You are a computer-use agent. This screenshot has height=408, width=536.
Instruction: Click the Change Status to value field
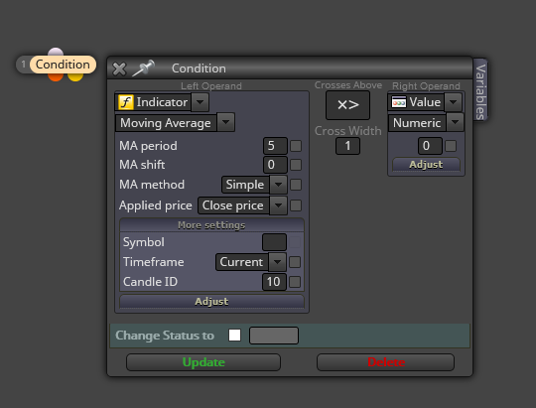pos(274,336)
